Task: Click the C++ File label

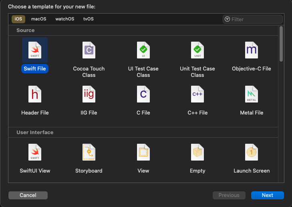Action: [x=197, y=113]
